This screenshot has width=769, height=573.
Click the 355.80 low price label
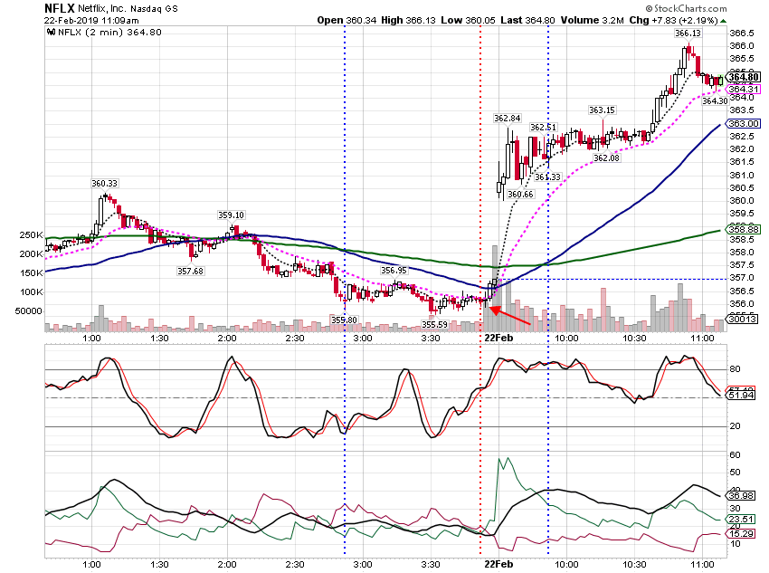345,320
